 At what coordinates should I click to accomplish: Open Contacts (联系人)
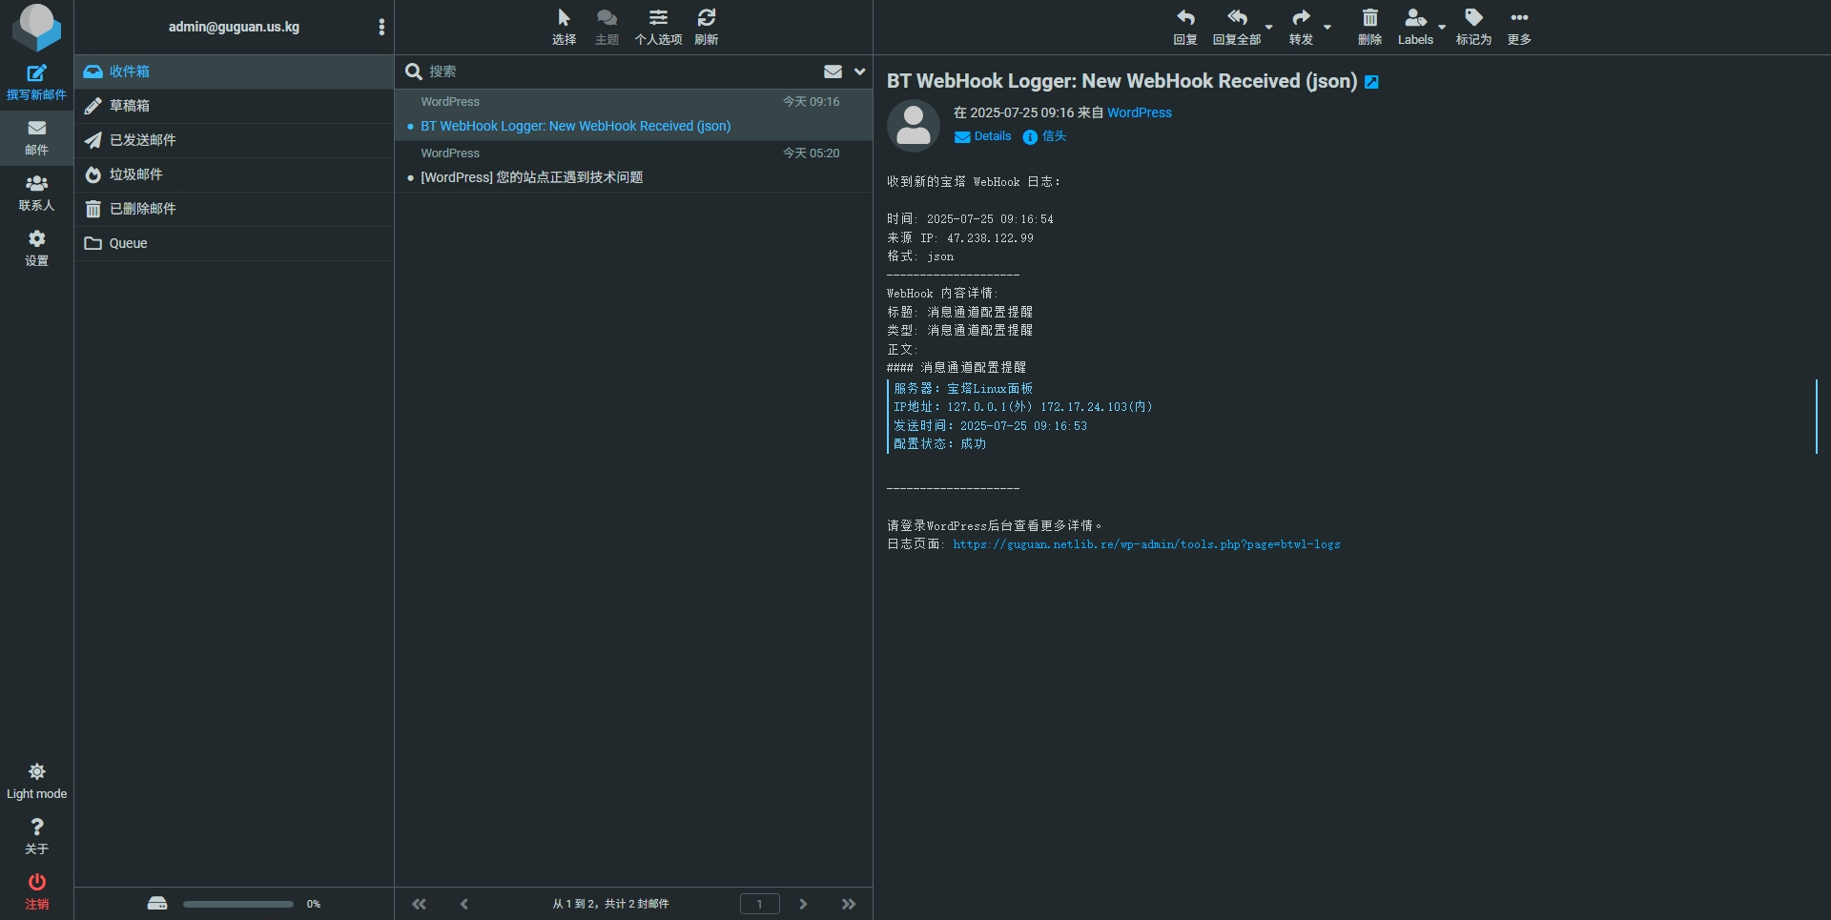(x=36, y=194)
